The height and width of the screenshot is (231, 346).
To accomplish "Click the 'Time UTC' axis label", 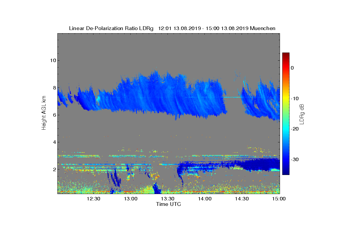I will click(x=169, y=204).
